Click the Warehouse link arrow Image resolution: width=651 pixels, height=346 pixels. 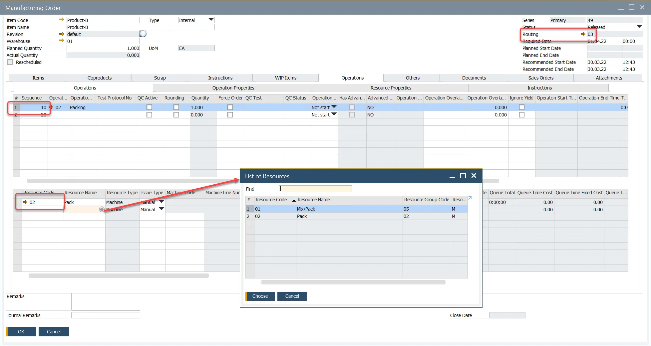click(x=61, y=41)
